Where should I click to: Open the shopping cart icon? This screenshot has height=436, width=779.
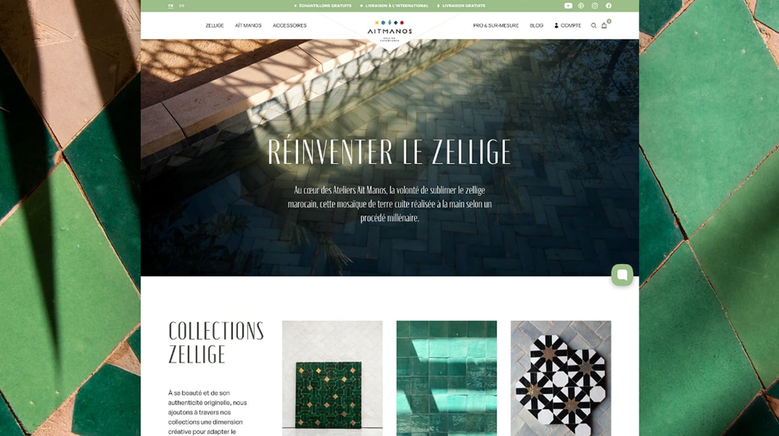pyautogui.click(x=605, y=25)
